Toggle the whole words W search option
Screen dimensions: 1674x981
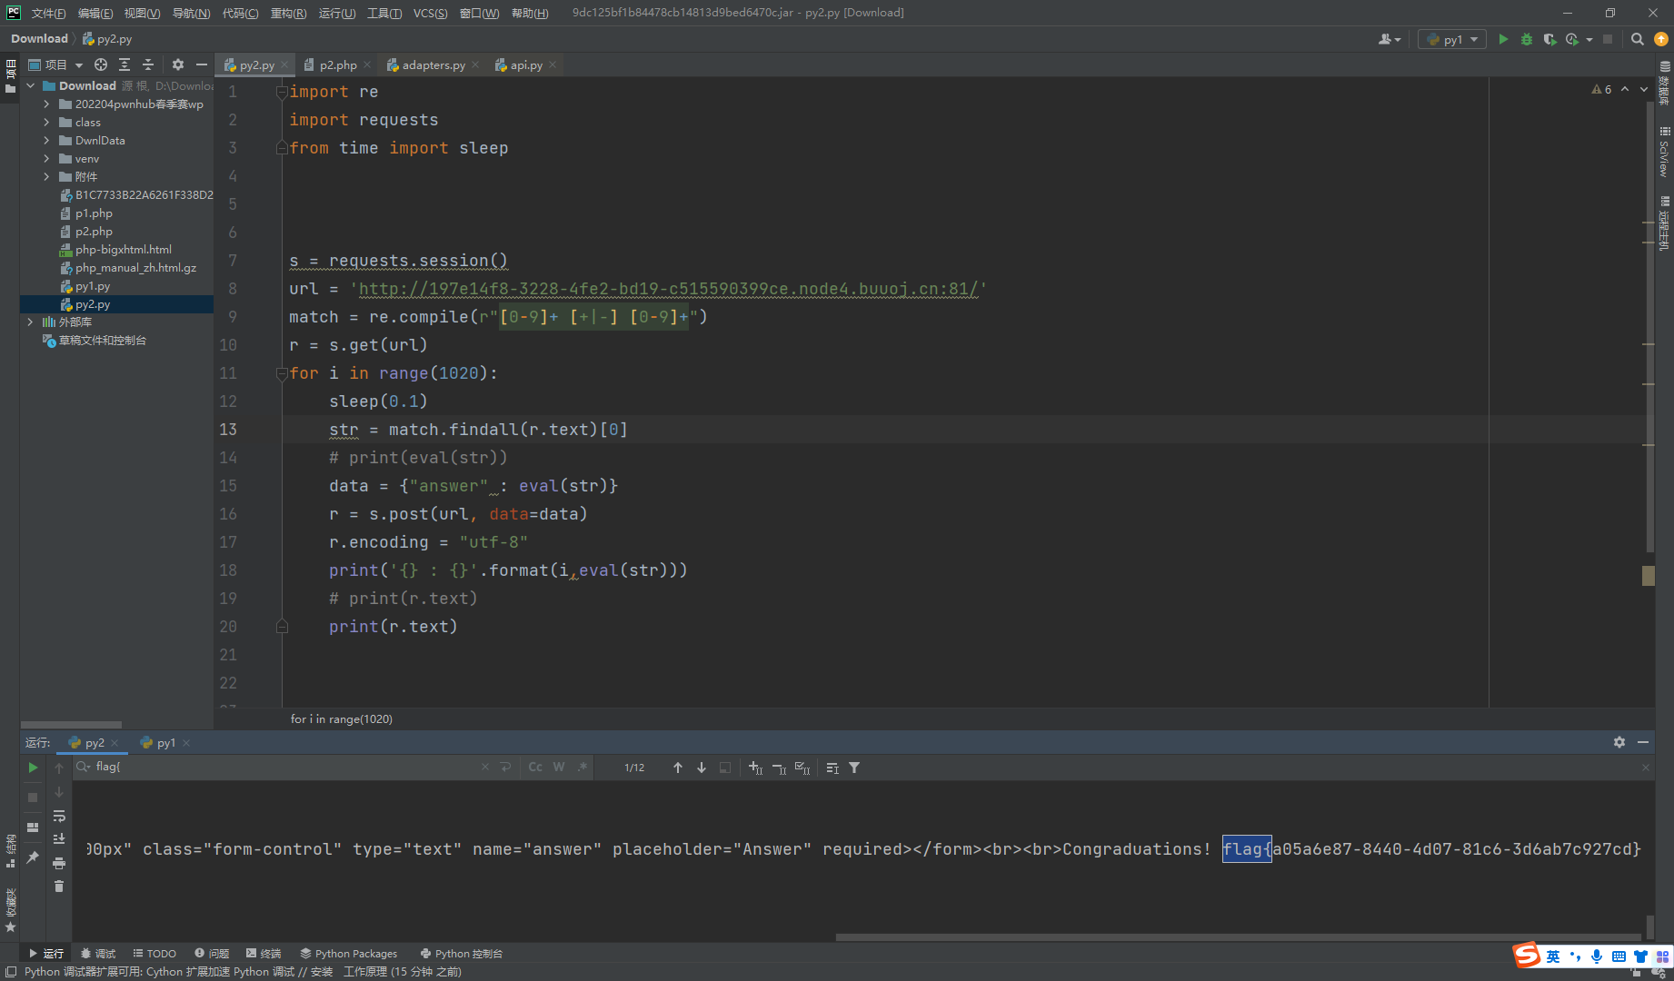pyautogui.click(x=559, y=768)
